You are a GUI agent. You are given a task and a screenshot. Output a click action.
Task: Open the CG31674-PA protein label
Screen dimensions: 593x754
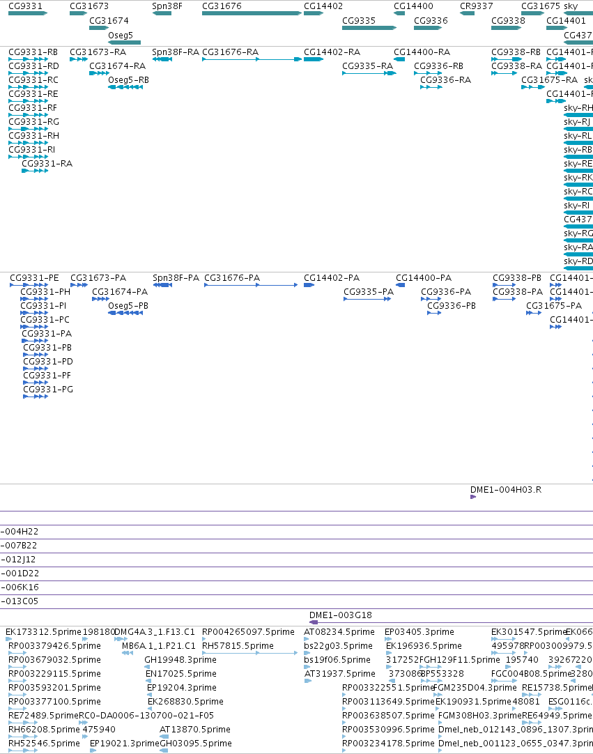point(120,292)
